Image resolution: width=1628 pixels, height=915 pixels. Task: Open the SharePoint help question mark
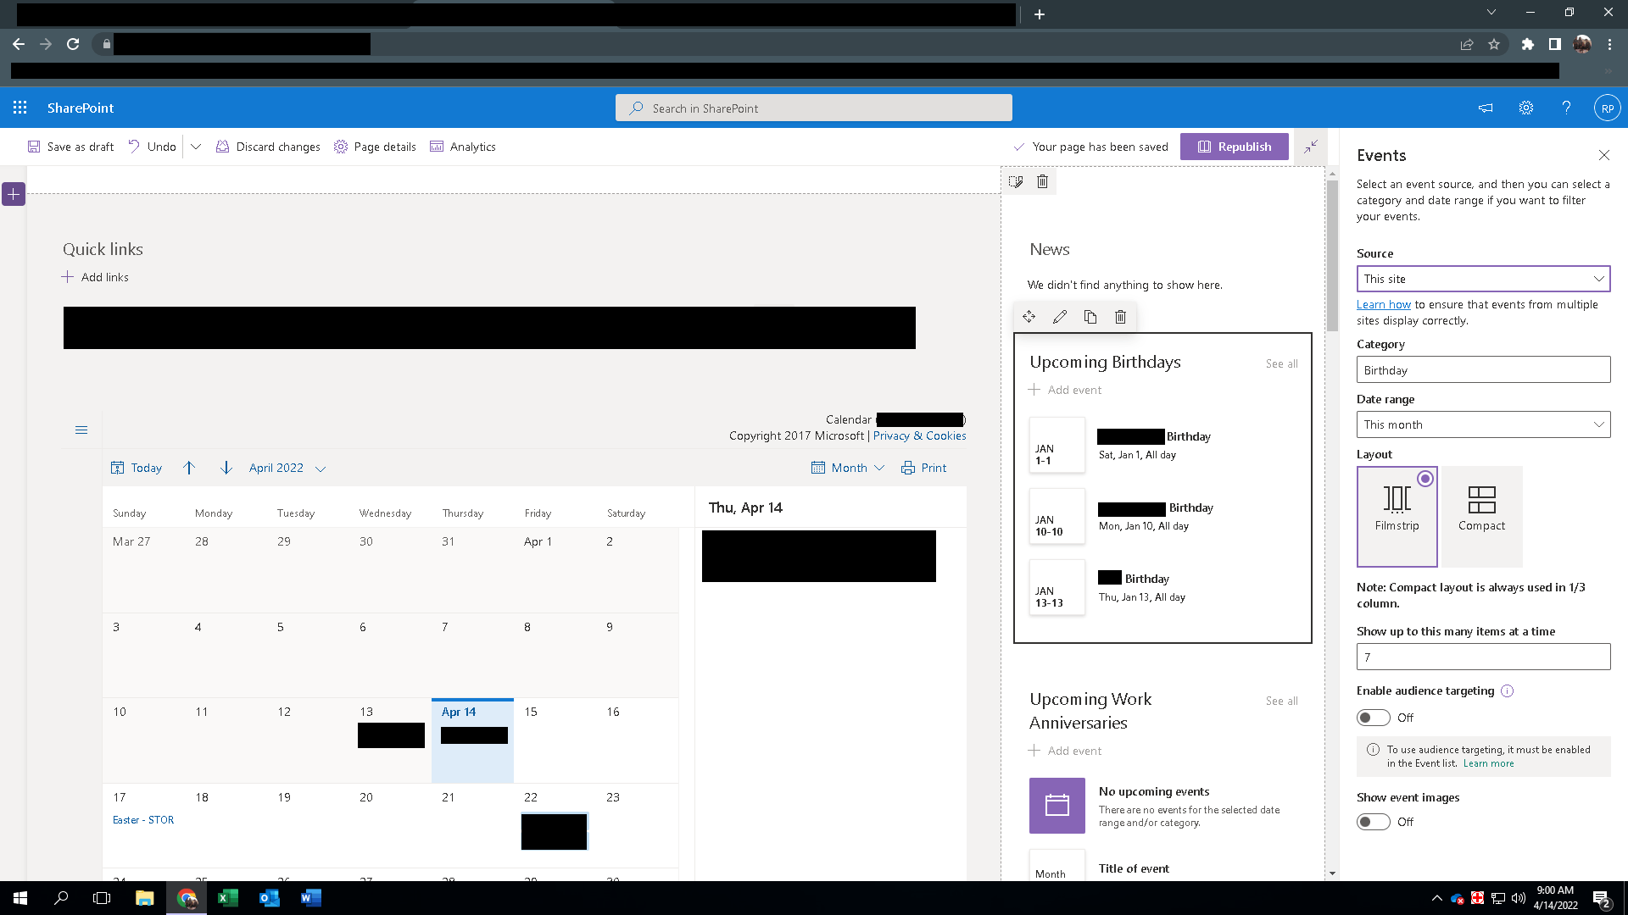(1566, 108)
